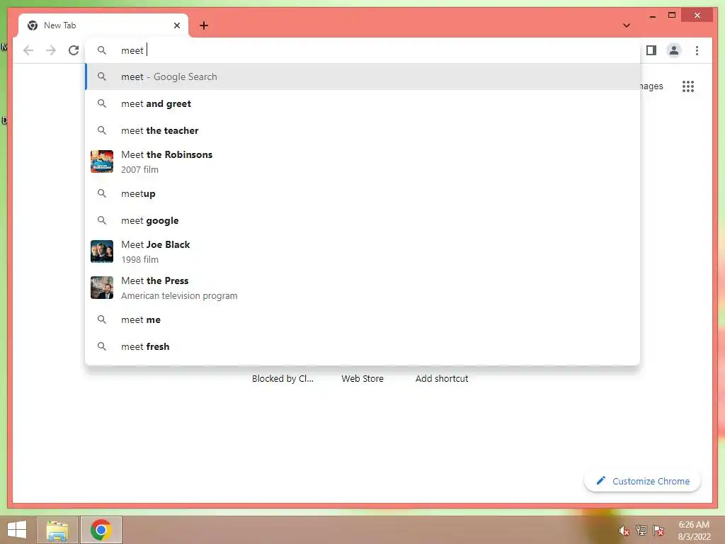
Task: Click the Add shortcut tile
Action: [442, 378]
